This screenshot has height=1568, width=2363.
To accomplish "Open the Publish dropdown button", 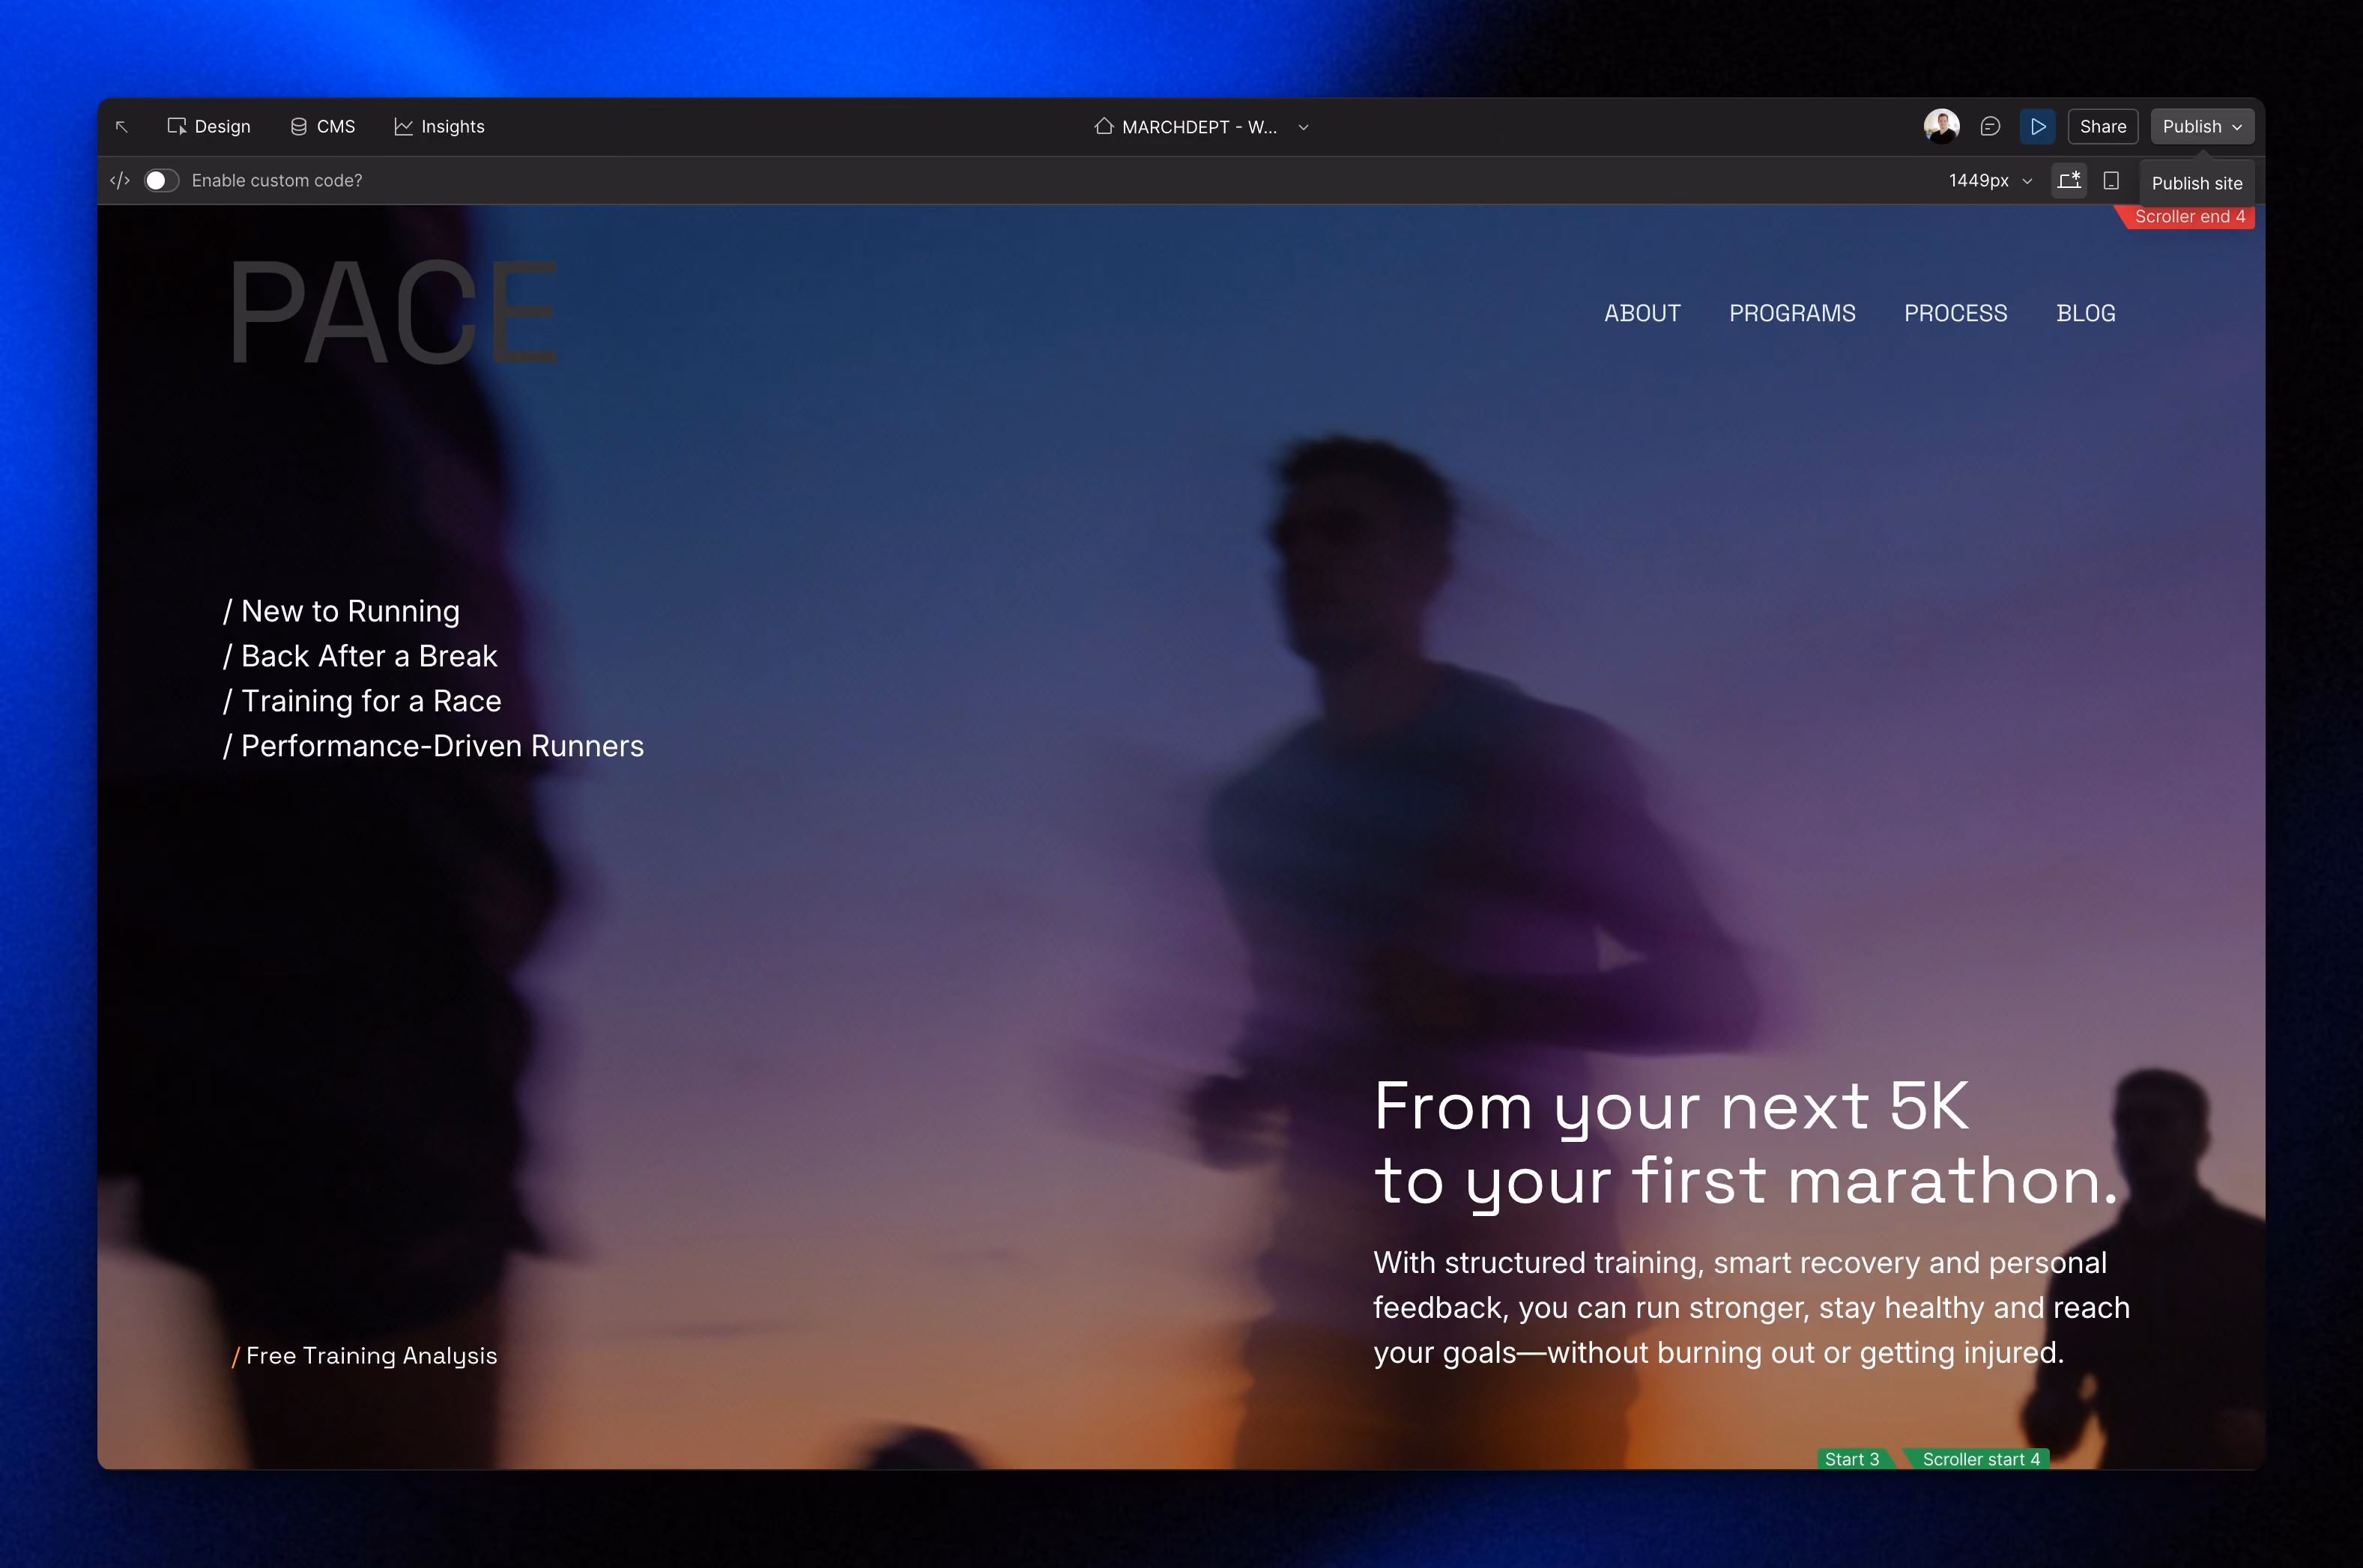I will click(x=2202, y=126).
